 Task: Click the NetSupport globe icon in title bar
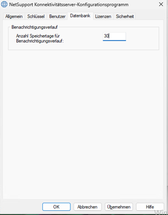[x=4, y=4]
